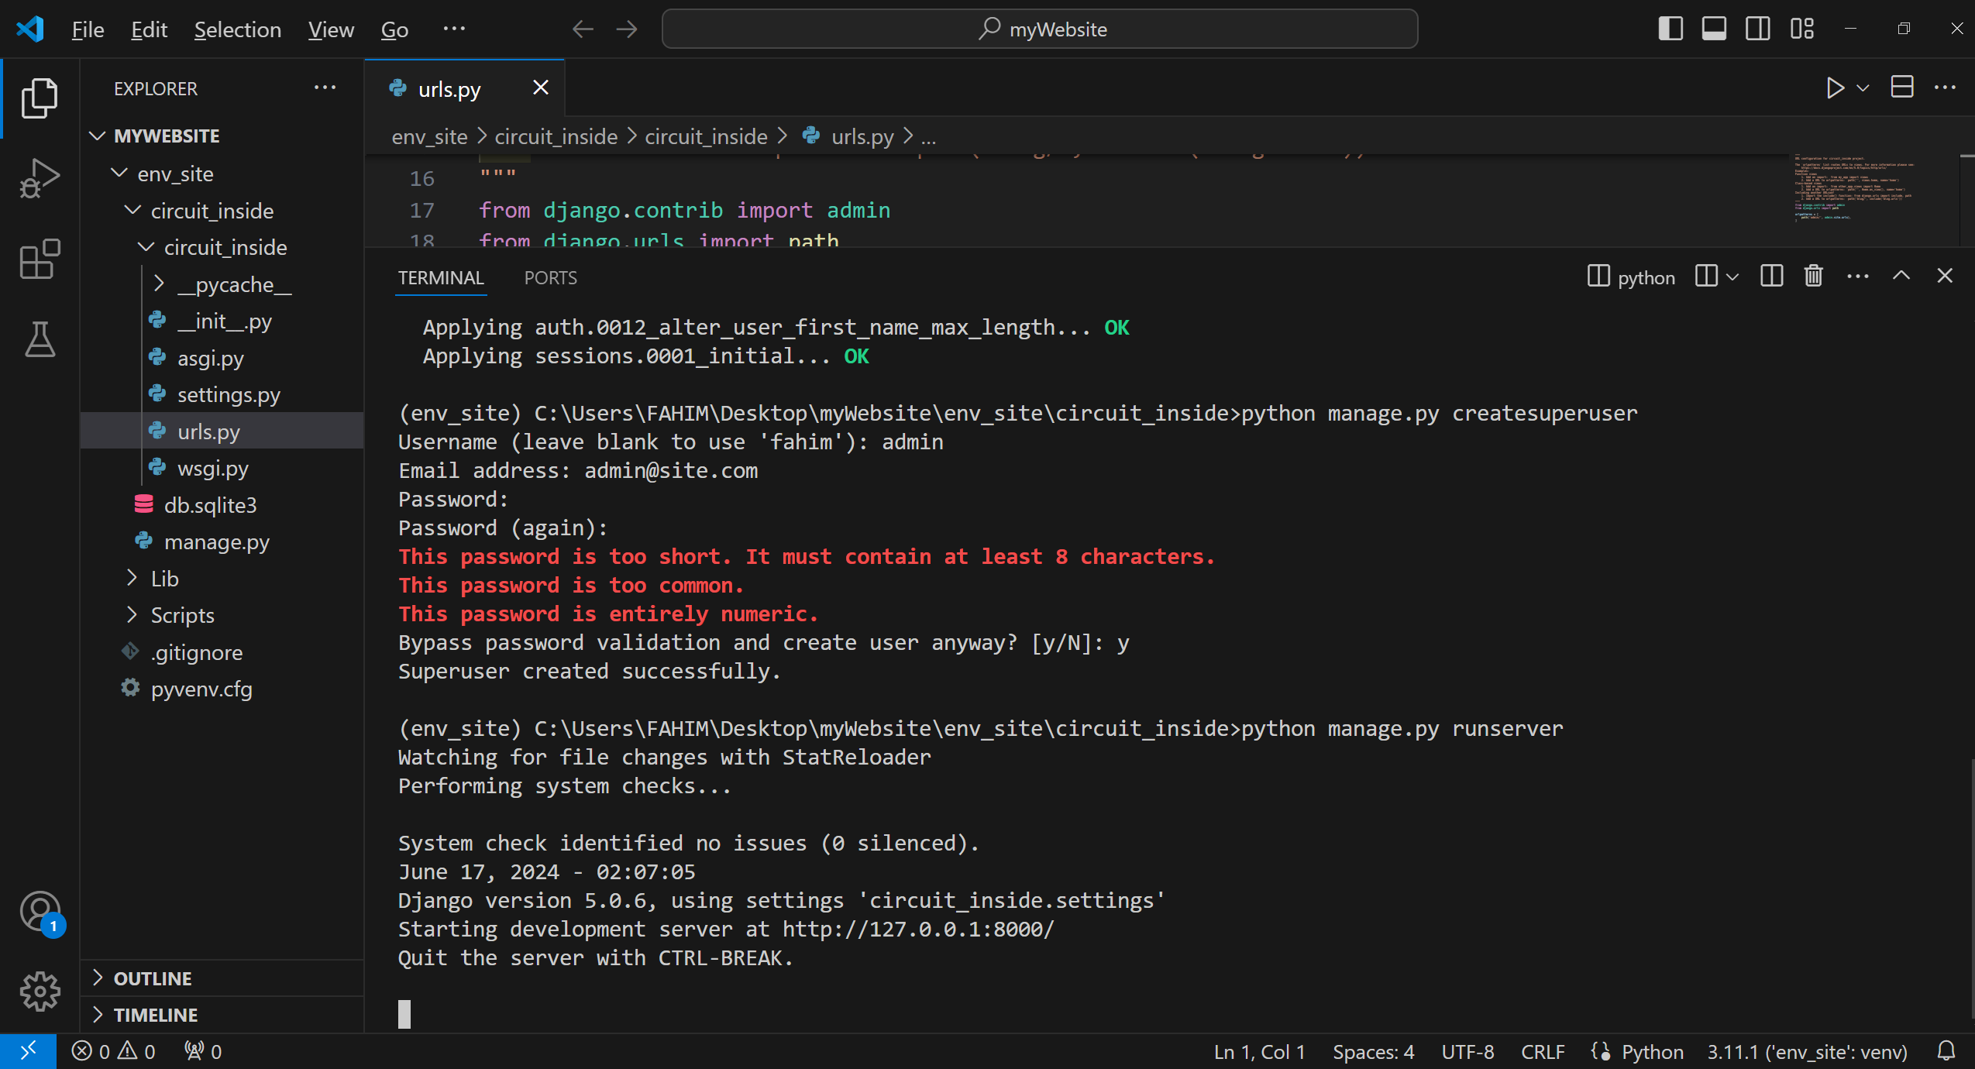Click forwarded ports status item
1975x1069 pixels.
pos(203,1051)
